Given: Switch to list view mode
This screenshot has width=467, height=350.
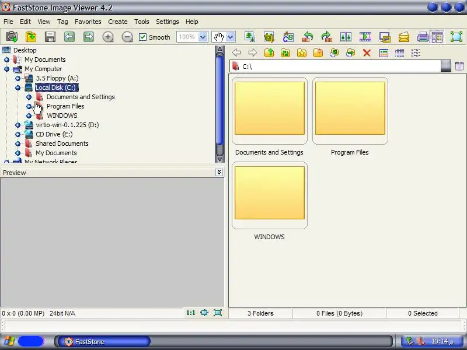Looking at the screenshot, I should pos(416,53).
